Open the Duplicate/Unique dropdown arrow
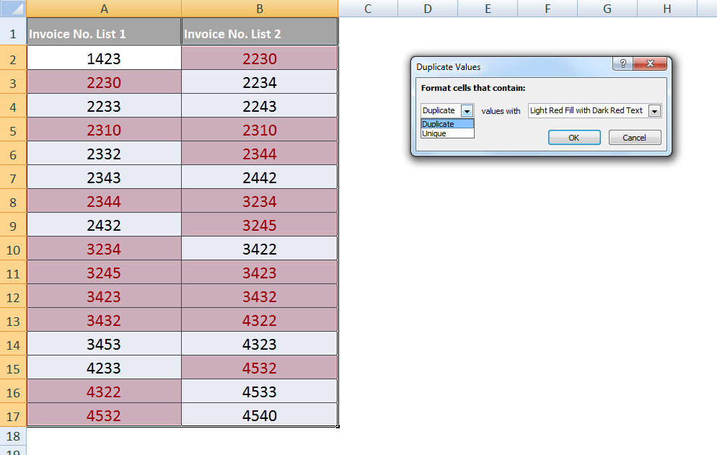Screen dimensions: 717x455 467,110
